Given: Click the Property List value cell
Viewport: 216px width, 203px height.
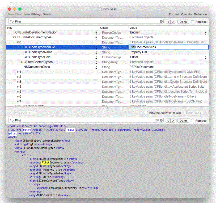Looking at the screenshot, I should [138, 52].
